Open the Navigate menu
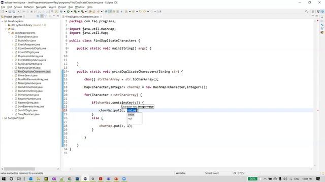This screenshot has height=182, width=325. (x=41, y=7)
